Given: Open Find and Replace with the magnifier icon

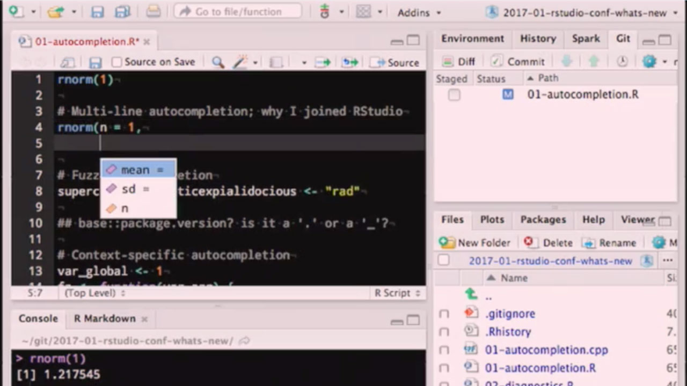Looking at the screenshot, I should (217, 62).
